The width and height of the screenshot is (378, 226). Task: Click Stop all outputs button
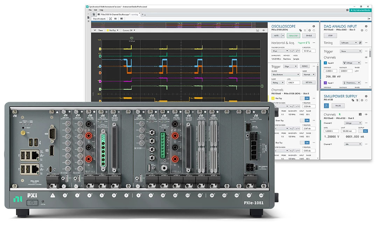pyautogui.click(x=99, y=19)
